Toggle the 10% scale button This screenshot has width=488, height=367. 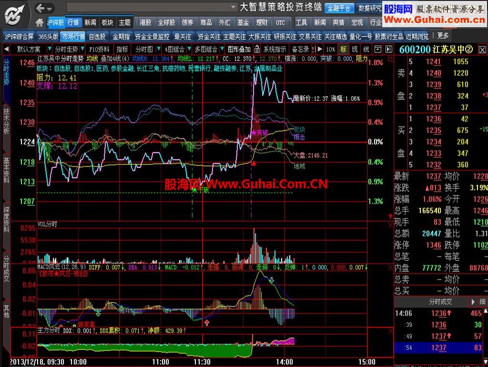[331, 49]
